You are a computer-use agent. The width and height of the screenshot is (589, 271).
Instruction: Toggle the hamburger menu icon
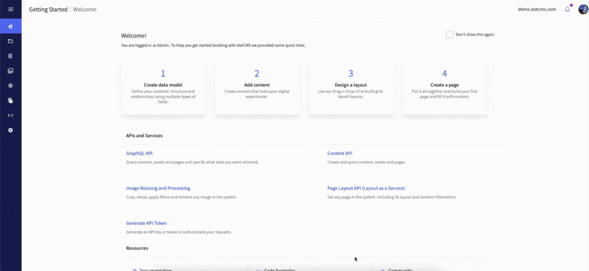coord(10,9)
